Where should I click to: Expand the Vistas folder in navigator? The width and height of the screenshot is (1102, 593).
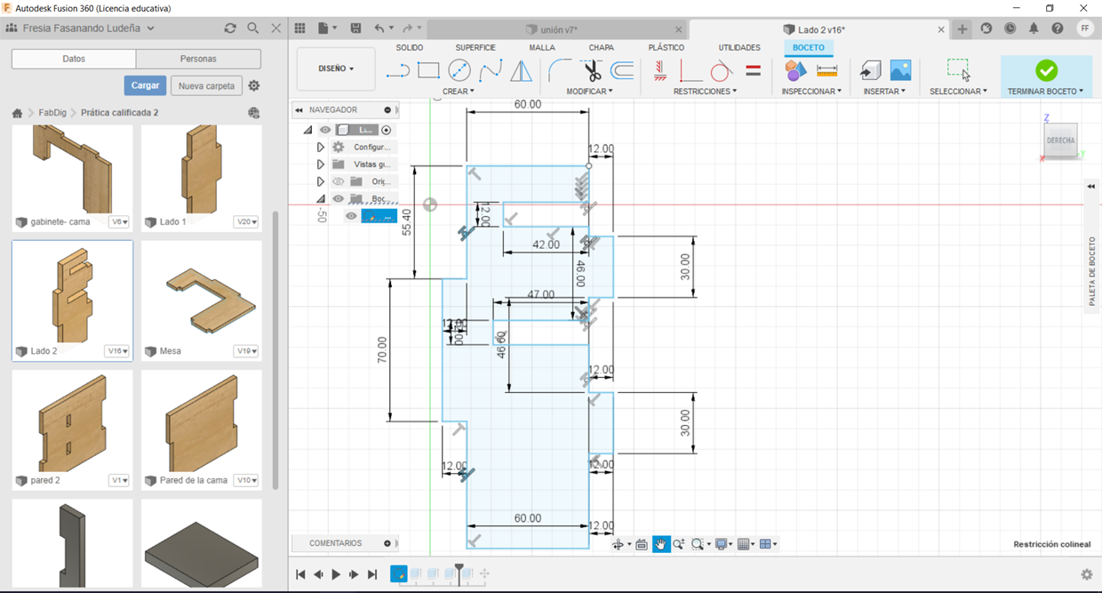(x=320, y=164)
